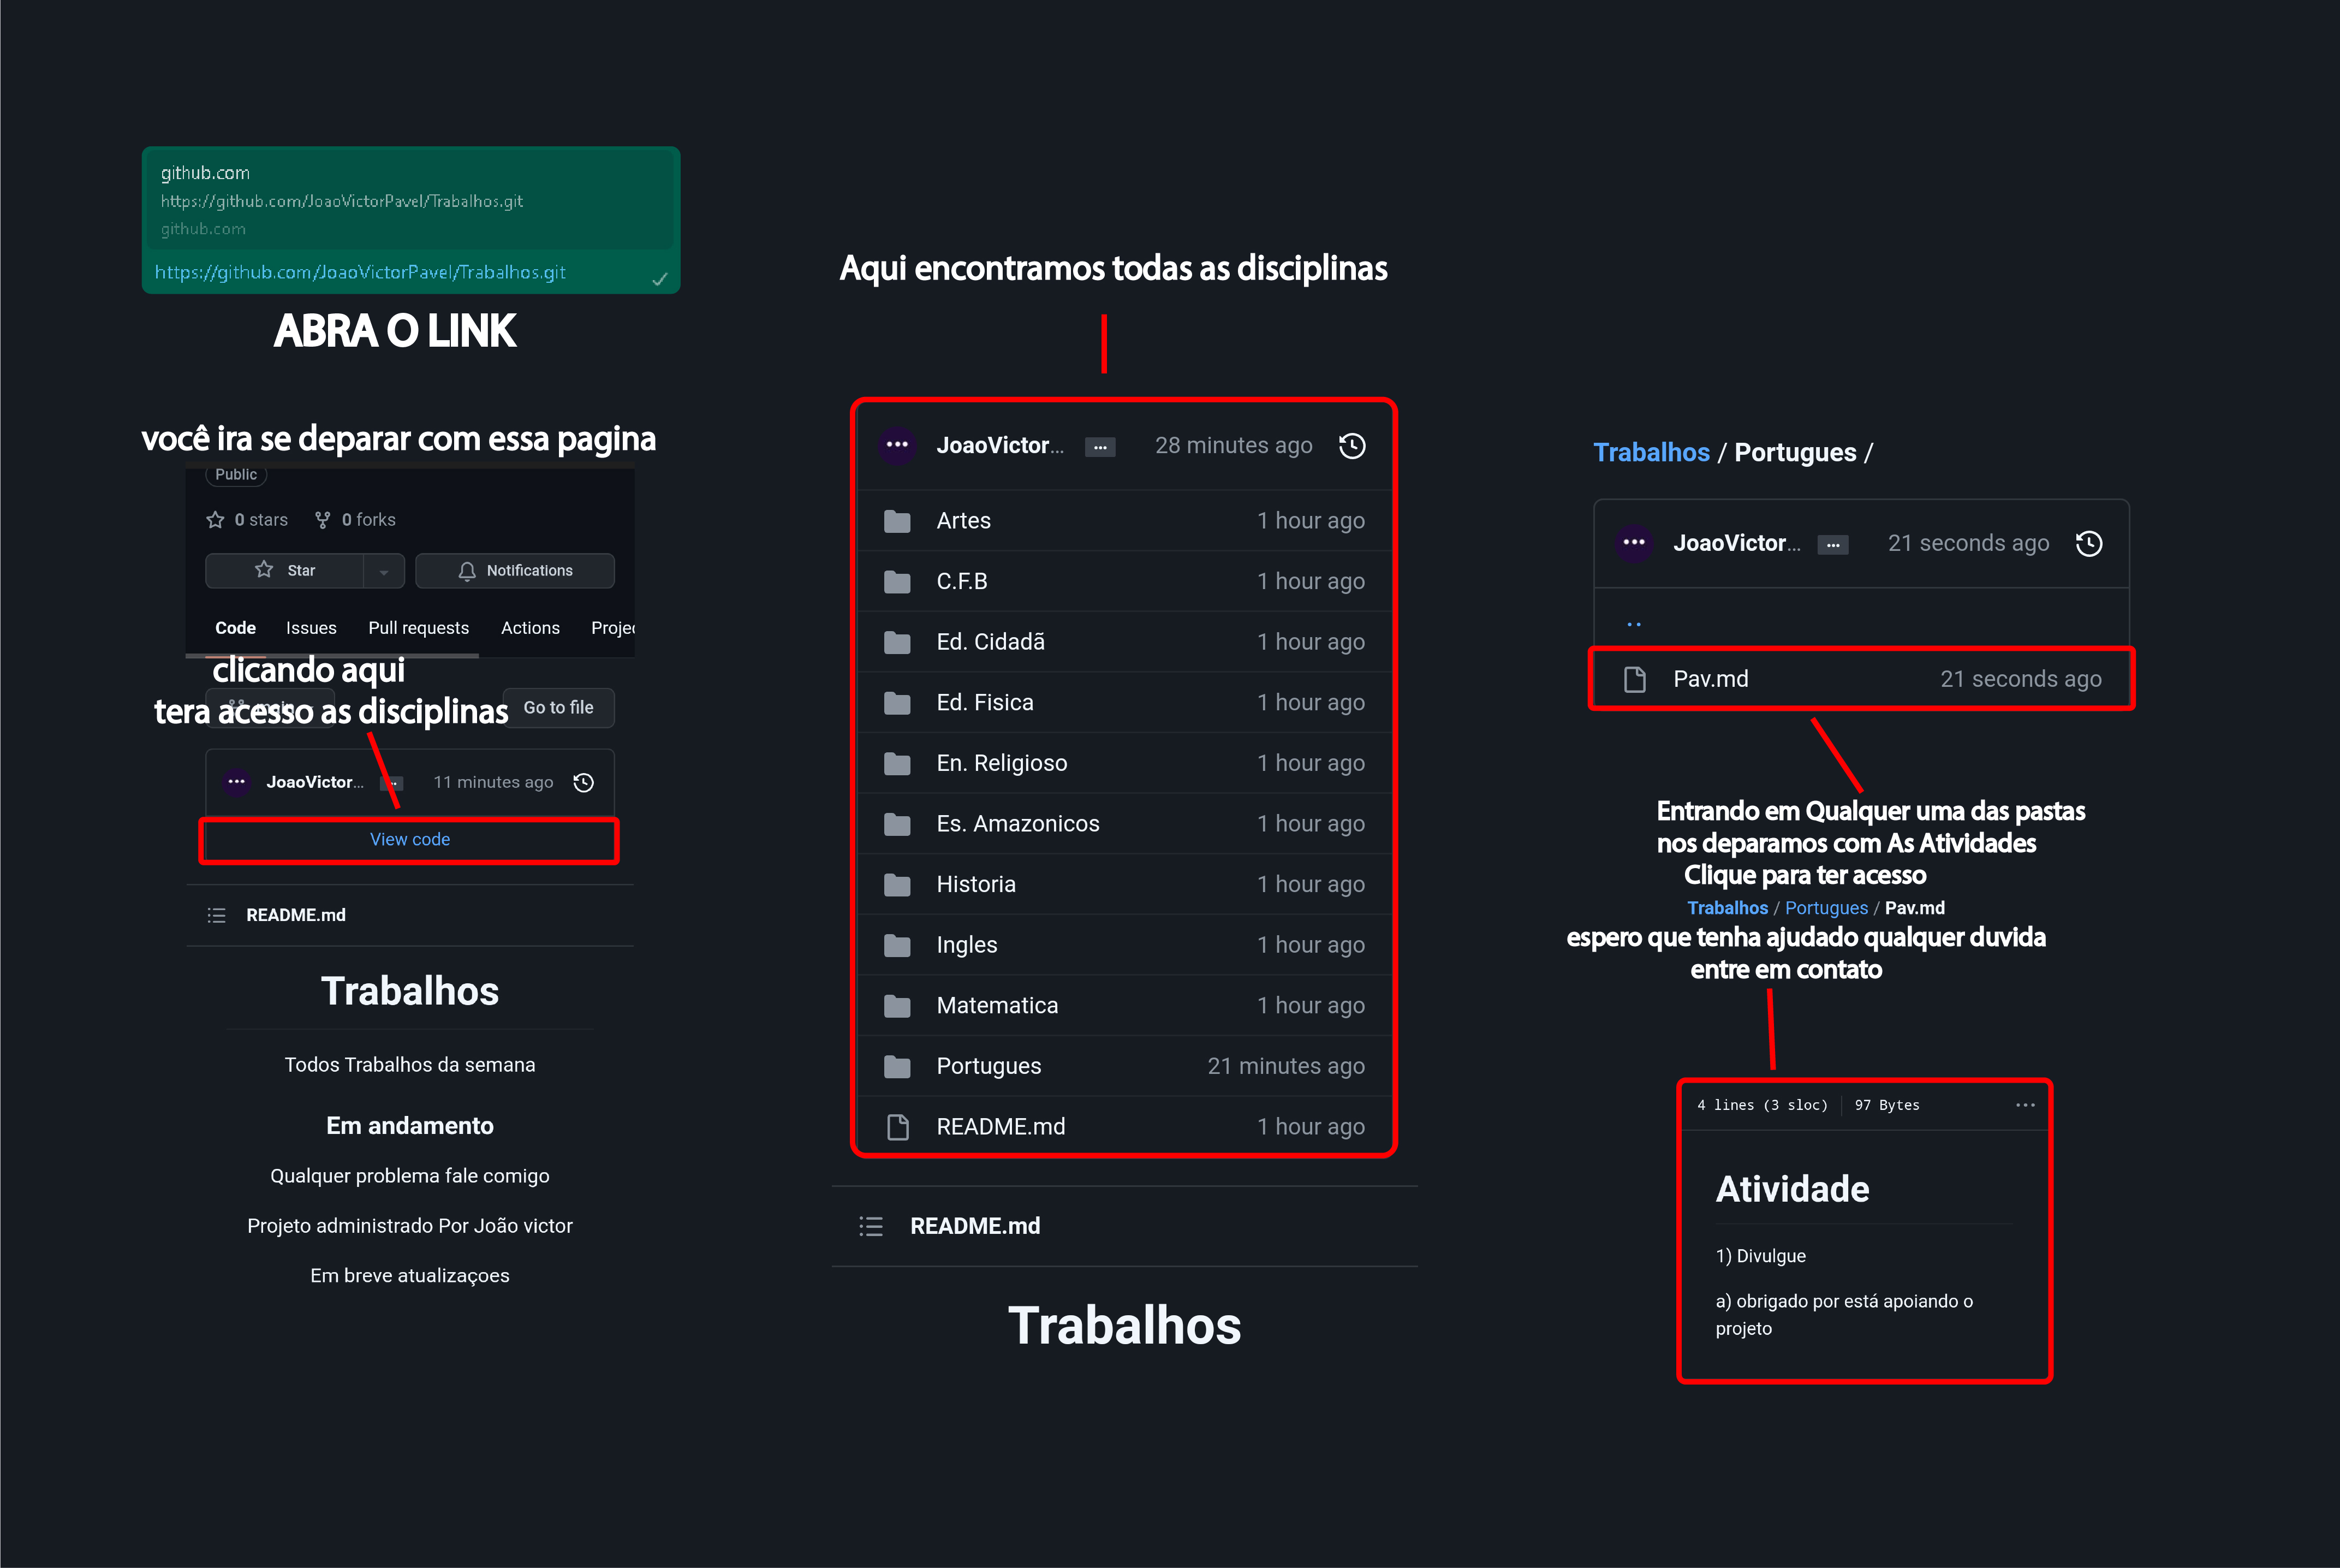The image size is (2340, 1568).
Task: Open the Actions tab
Action: point(530,628)
